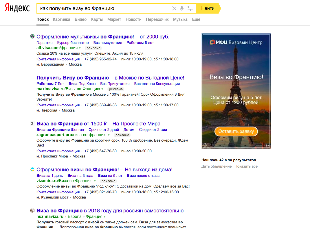The width and height of the screenshot is (310, 228).
Task: Open the Виза во Францию Шенген sitelink
Action: point(60,130)
